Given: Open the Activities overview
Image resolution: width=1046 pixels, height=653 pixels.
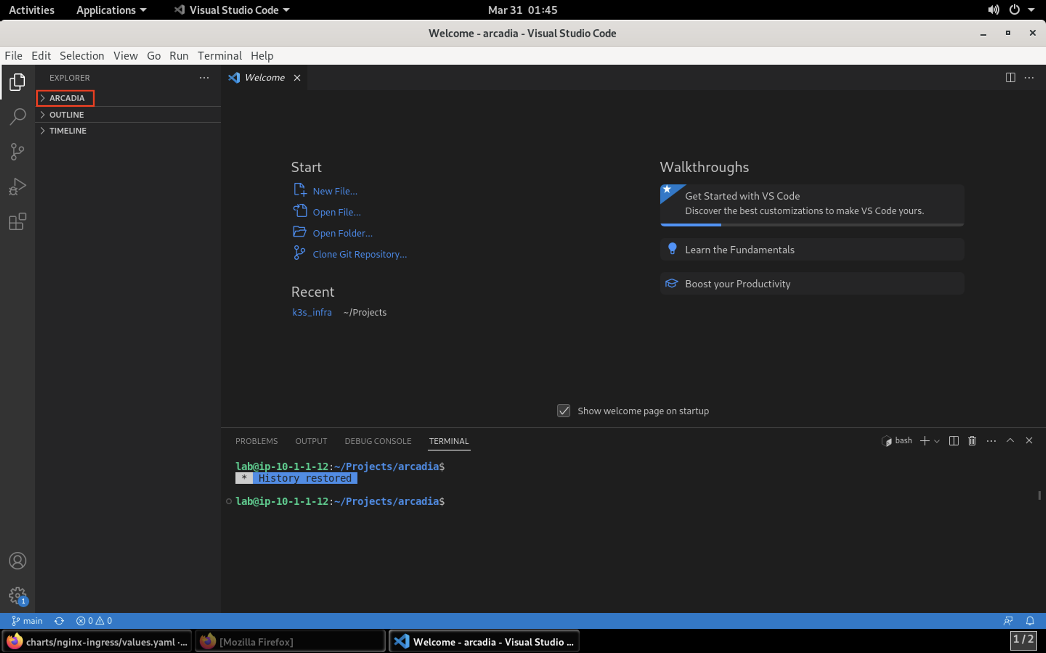Looking at the screenshot, I should (32, 10).
